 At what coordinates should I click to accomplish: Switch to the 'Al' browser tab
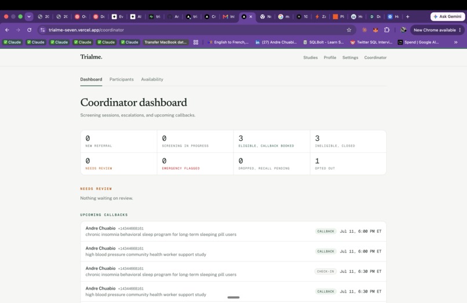pyautogui.click(x=136, y=17)
